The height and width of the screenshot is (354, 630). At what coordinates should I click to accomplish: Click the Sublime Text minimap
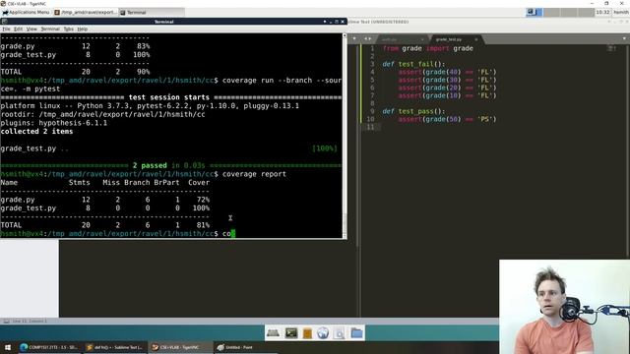[611, 48]
